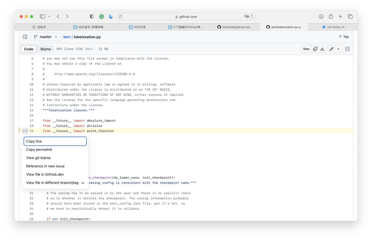
Task: Open the Grammarly extension
Action: click(101, 16)
